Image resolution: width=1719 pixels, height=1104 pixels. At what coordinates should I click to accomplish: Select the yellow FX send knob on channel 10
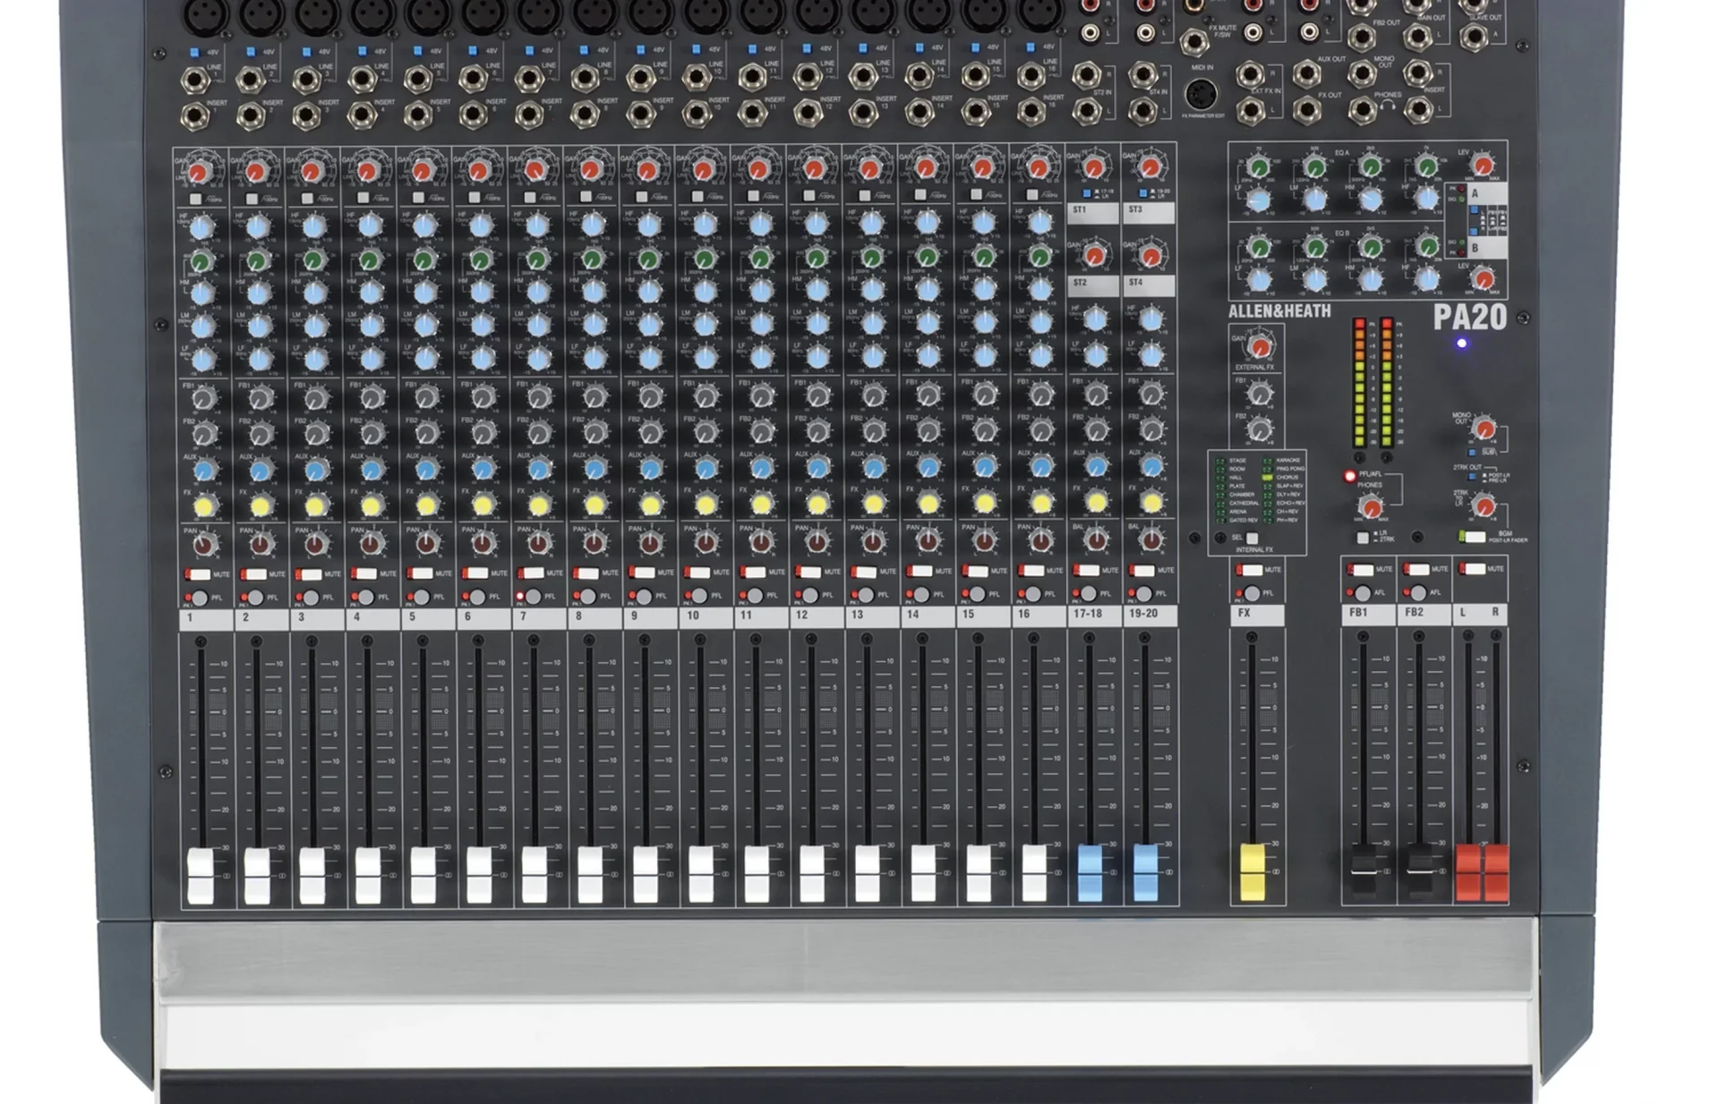pos(706,505)
